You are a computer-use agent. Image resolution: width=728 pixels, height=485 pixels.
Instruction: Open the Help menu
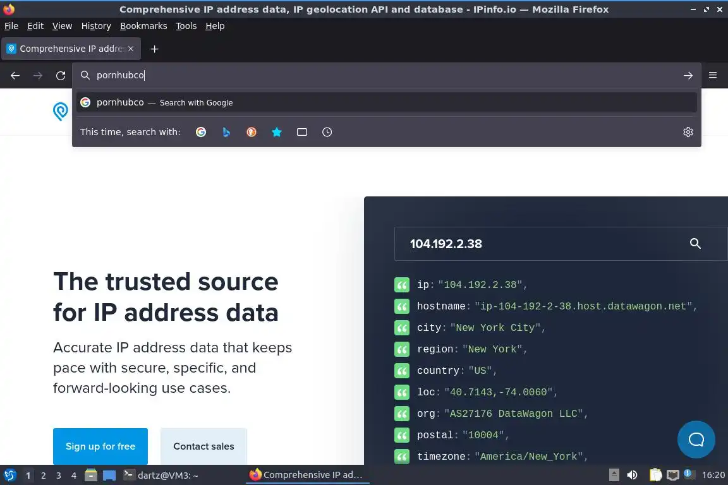tap(215, 26)
